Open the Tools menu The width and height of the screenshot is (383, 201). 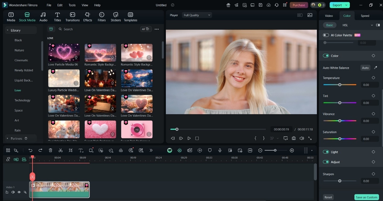click(x=72, y=5)
